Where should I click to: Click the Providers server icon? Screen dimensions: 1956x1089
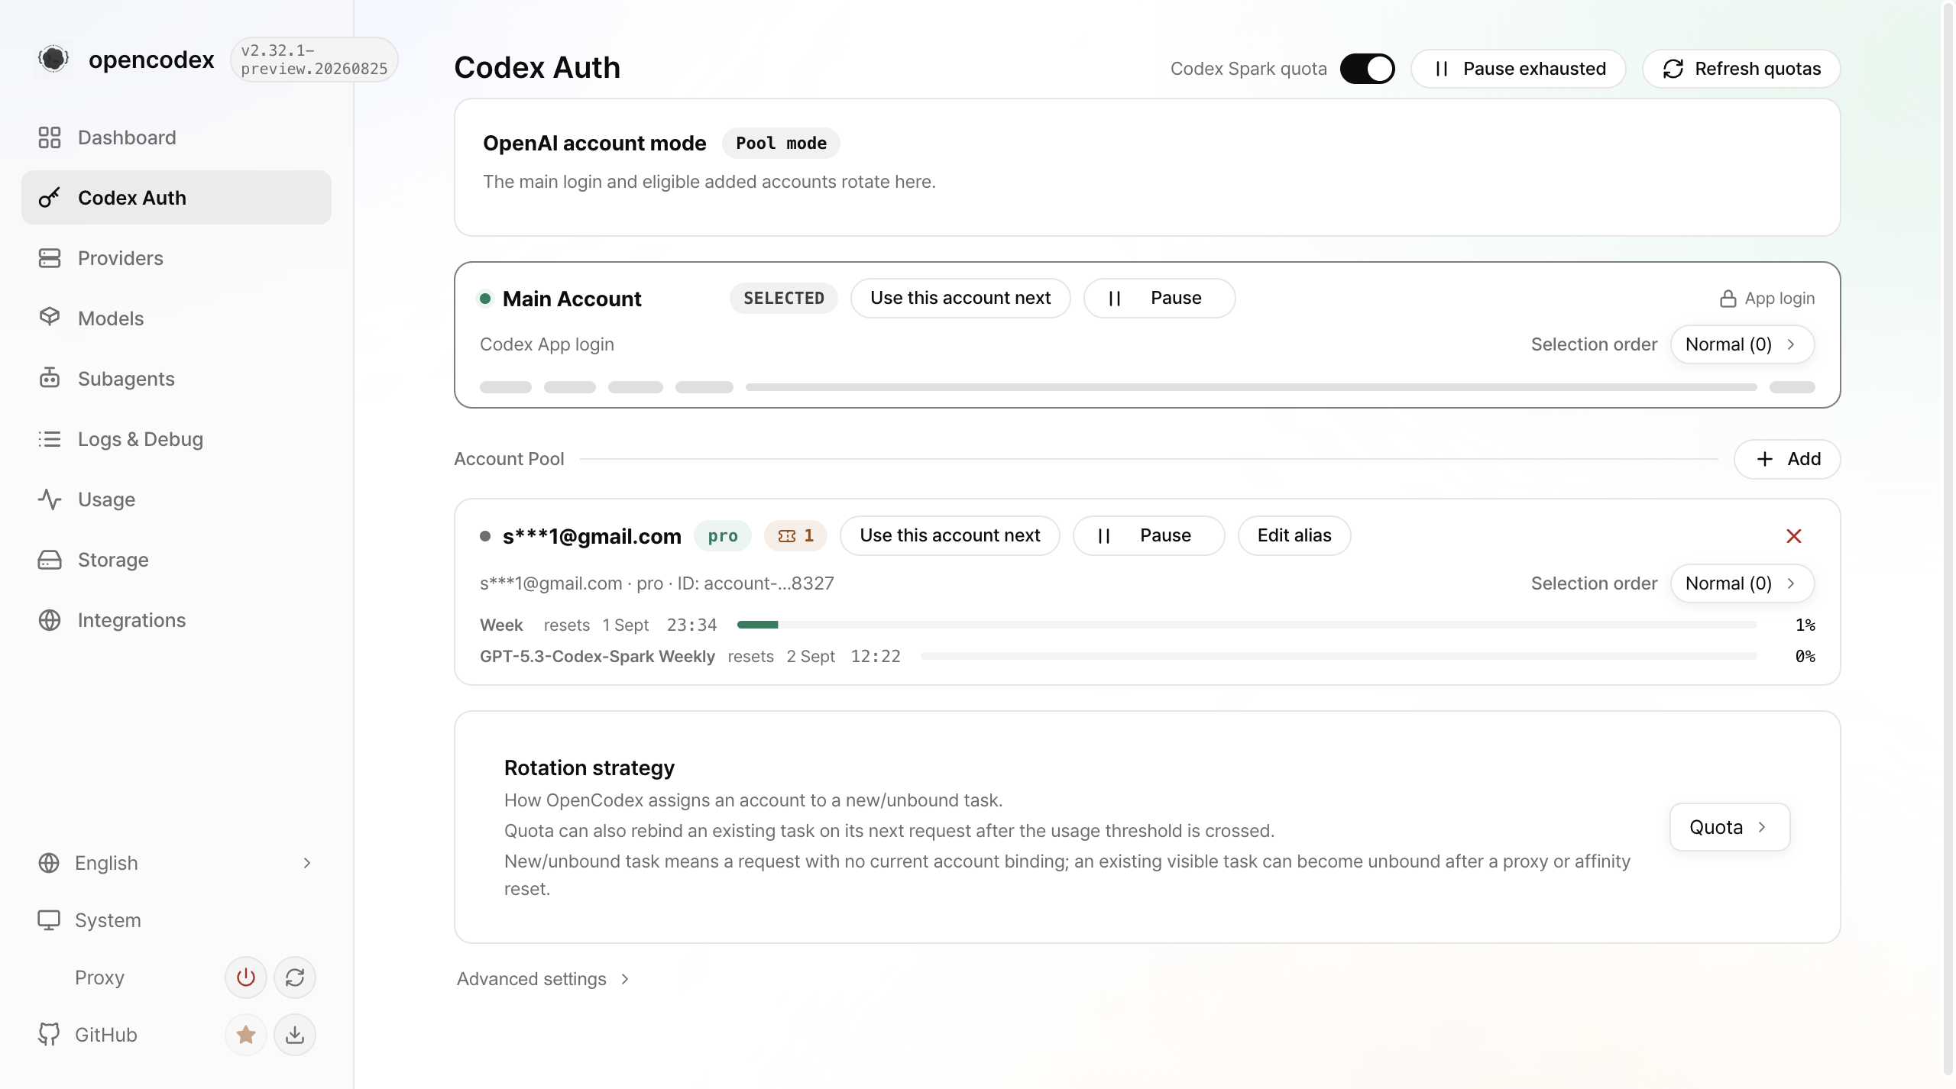(x=50, y=258)
